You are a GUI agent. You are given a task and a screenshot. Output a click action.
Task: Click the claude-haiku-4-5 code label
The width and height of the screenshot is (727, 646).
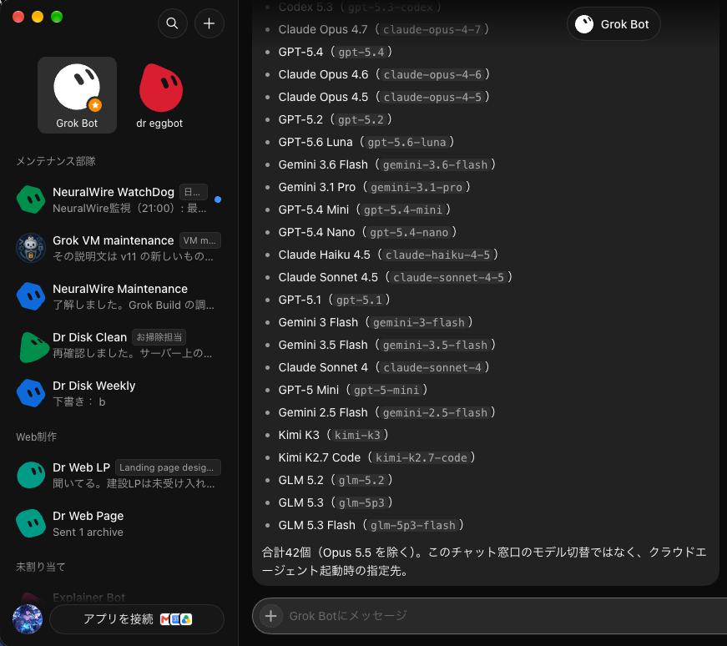click(437, 255)
